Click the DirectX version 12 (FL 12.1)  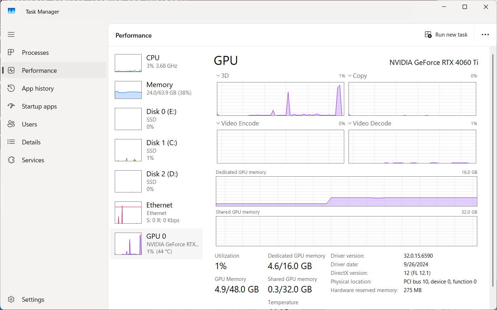pos(417,273)
